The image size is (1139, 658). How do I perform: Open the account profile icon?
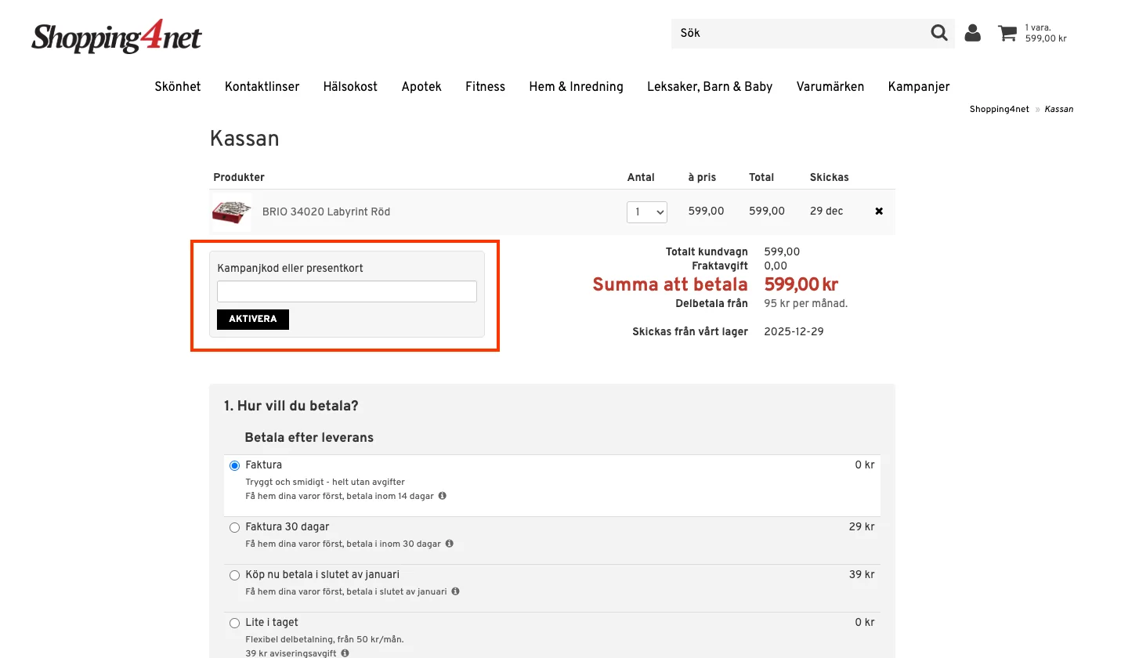[x=972, y=33]
